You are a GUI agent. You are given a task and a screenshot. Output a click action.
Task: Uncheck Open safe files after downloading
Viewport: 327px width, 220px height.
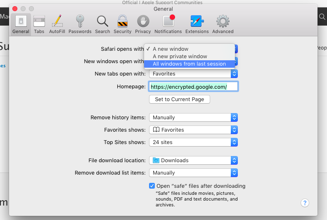pos(152,186)
